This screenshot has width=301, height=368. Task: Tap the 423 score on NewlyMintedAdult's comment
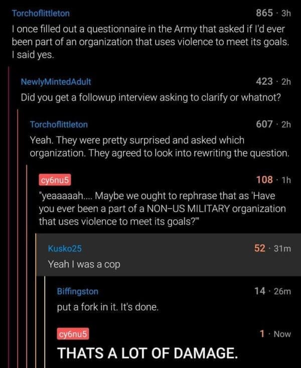point(264,81)
